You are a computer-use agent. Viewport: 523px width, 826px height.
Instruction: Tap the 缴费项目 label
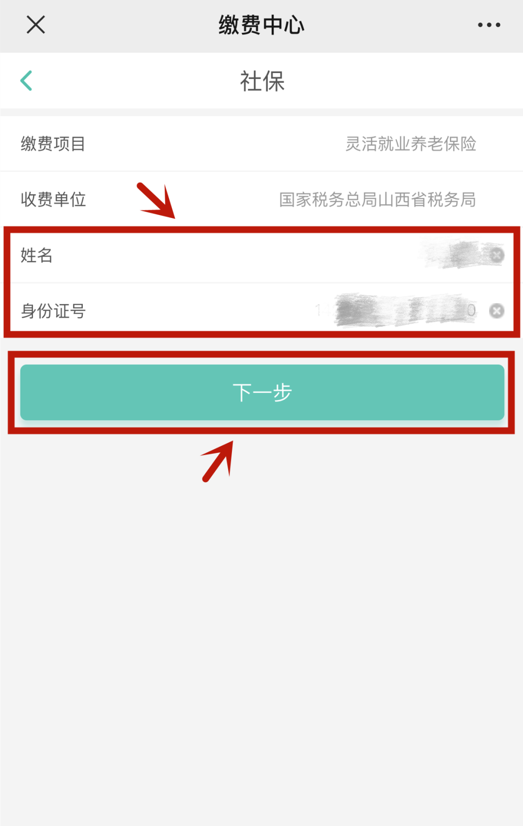(x=53, y=144)
